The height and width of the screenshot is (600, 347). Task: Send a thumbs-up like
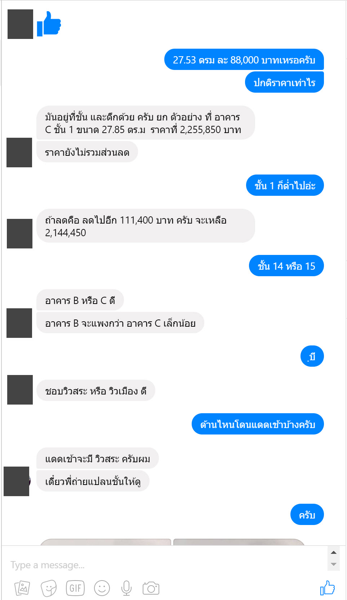pyautogui.click(x=328, y=588)
